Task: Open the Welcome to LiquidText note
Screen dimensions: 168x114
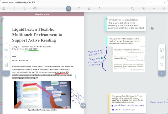Action: coord(125,24)
